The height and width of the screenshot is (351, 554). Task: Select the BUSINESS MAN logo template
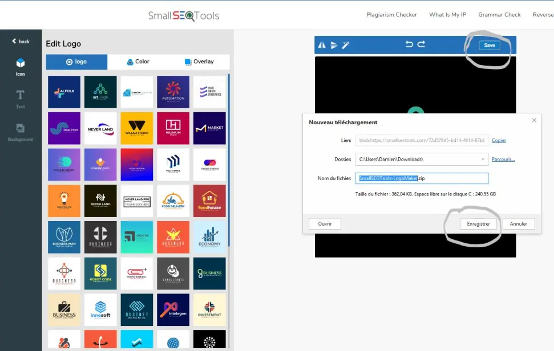(x=64, y=237)
